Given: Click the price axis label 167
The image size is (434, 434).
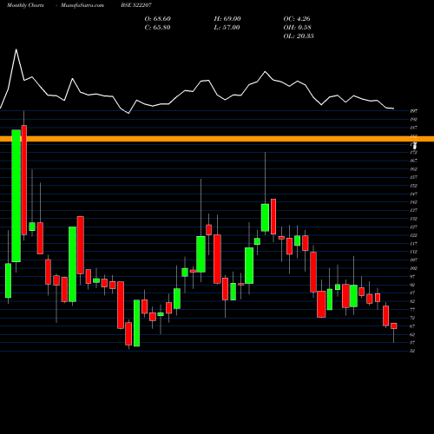Looking at the screenshot, I should click(414, 161).
